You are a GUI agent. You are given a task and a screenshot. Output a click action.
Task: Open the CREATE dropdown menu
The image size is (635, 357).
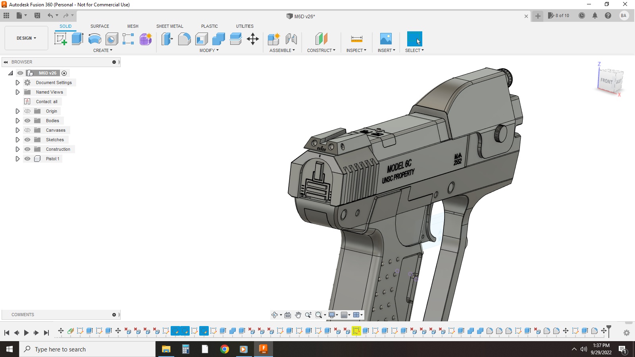(103, 50)
